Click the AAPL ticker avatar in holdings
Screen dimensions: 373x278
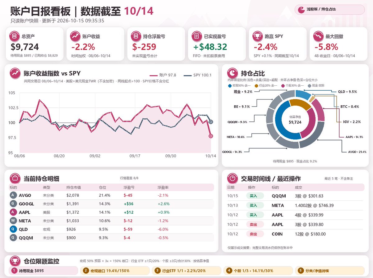click(x=13, y=212)
